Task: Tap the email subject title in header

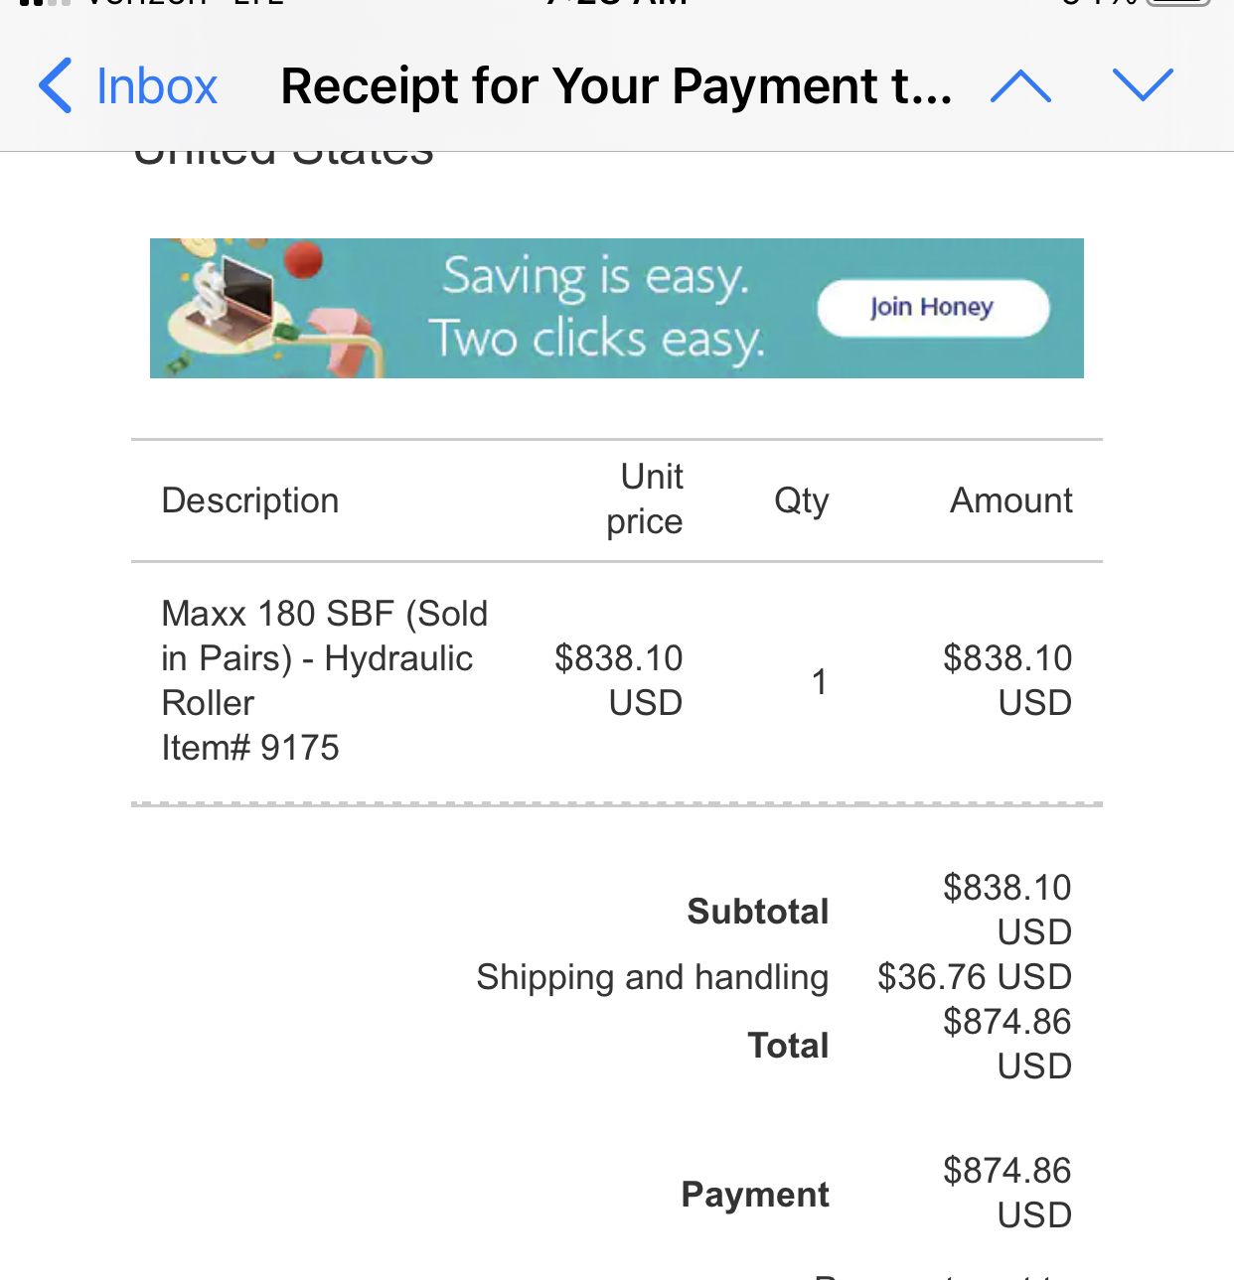Action: click(x=616, y=86)
